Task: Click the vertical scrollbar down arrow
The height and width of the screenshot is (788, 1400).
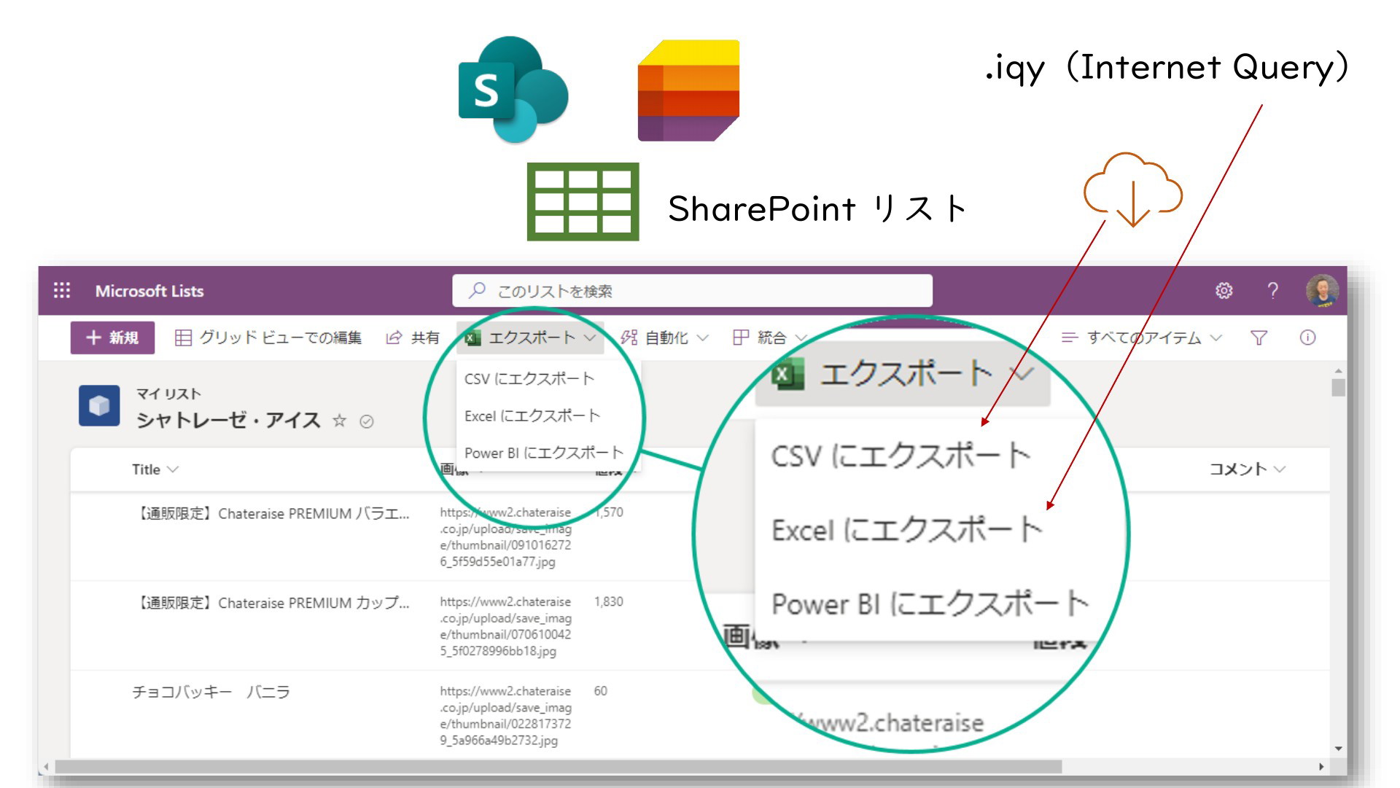Action: [1338, 749]
